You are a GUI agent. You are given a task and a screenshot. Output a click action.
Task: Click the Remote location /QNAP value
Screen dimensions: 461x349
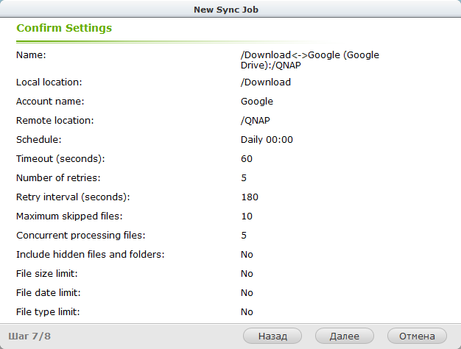256,121
